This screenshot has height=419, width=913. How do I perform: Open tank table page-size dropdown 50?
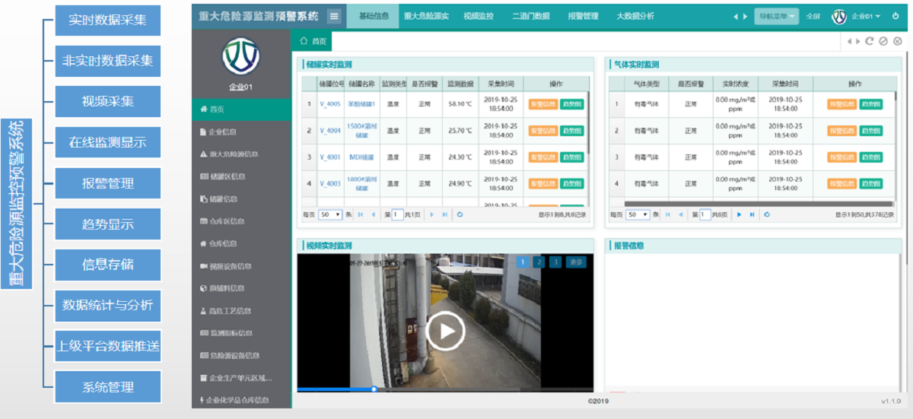coord(330,214)
